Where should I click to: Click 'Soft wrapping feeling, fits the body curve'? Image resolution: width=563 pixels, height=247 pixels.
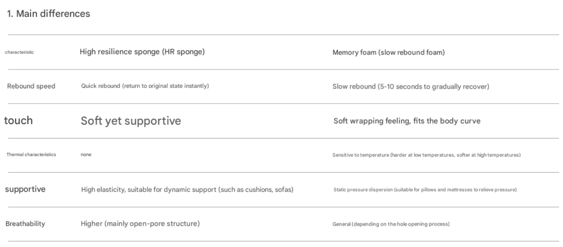pos(406,121)
